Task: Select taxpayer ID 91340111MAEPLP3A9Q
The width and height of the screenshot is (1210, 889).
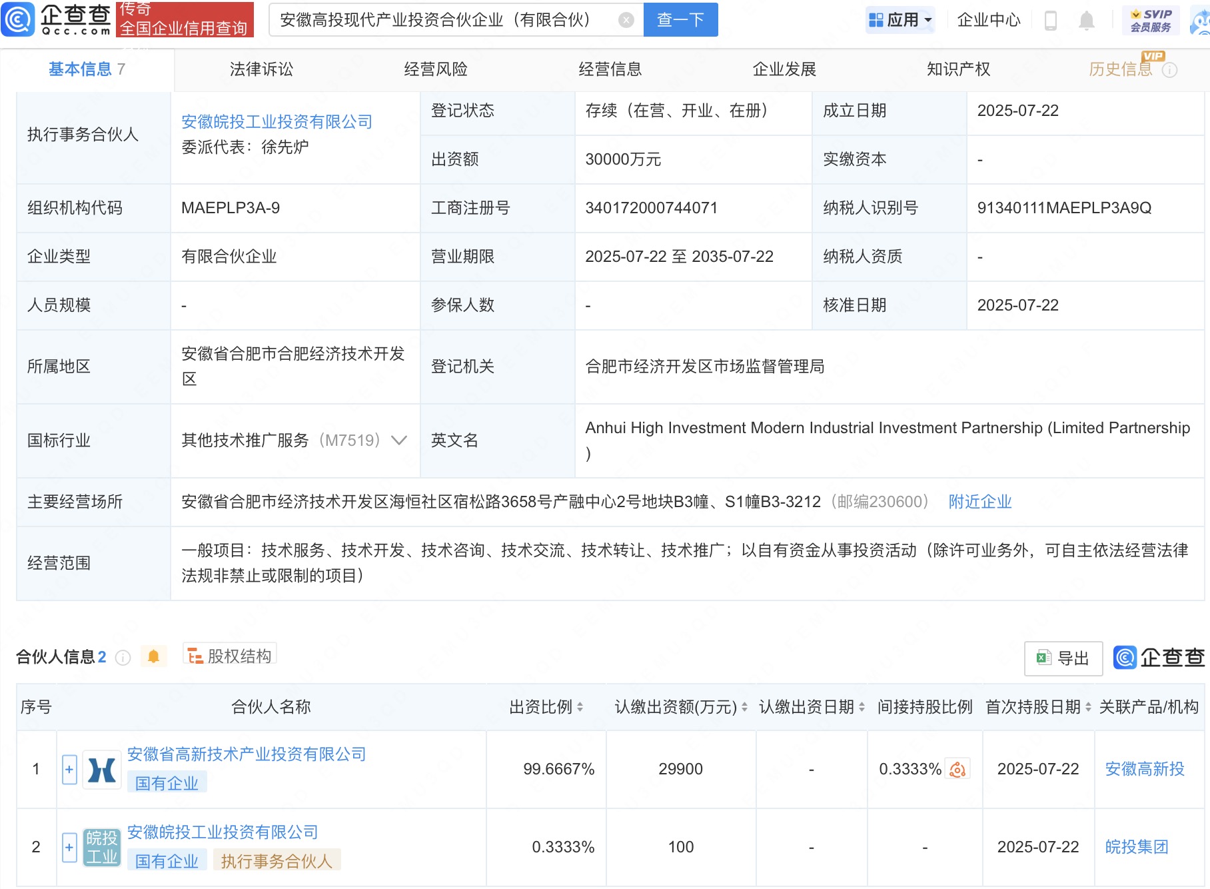Action: 1064,208
